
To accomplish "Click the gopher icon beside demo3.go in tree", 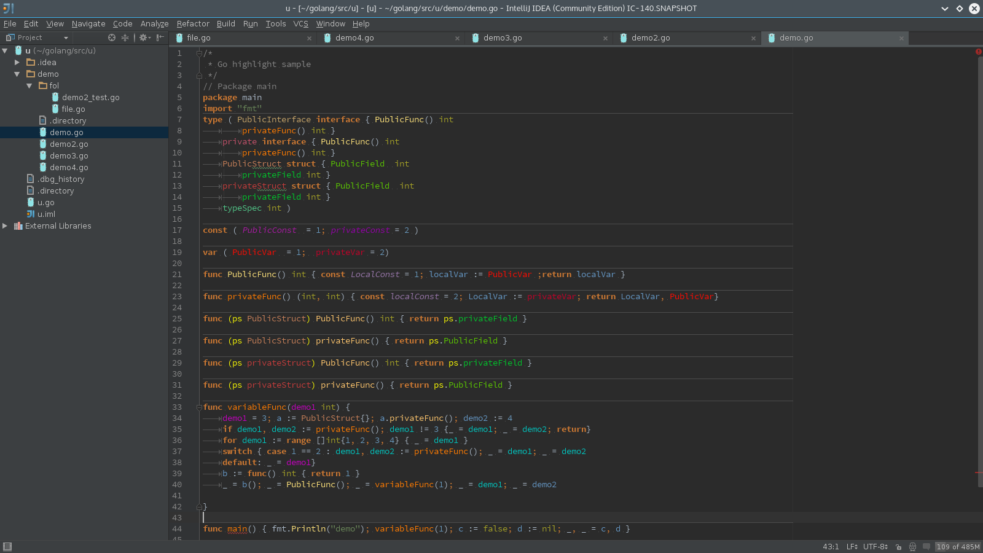I will tap(43, 155).
